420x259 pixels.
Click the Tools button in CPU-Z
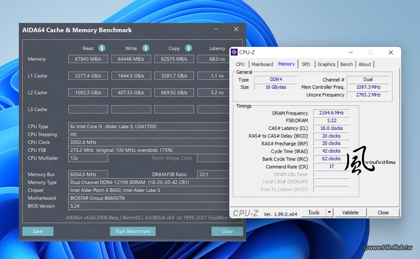pos(314,213)
